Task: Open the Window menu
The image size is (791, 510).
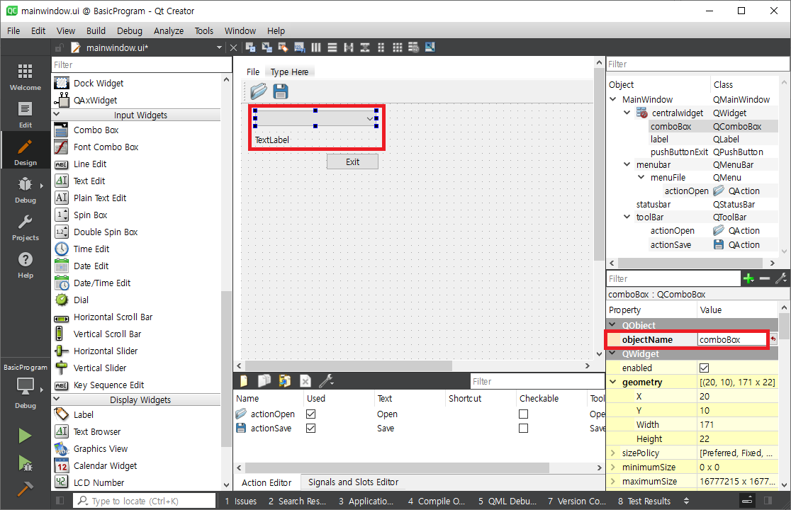Action: [240, 30]
